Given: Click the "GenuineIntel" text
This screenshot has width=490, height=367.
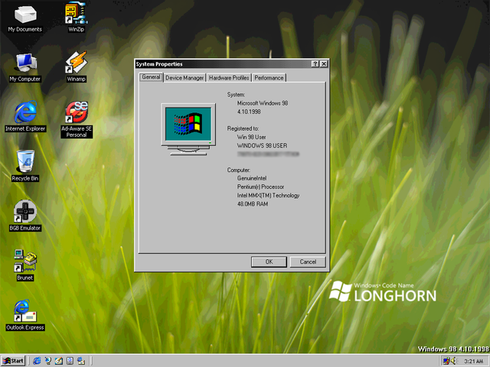Looking at the screenshot, I should pos(252,178).
